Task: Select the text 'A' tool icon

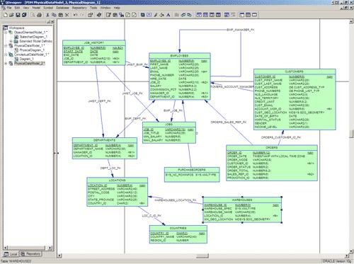Action: (169, 15)
